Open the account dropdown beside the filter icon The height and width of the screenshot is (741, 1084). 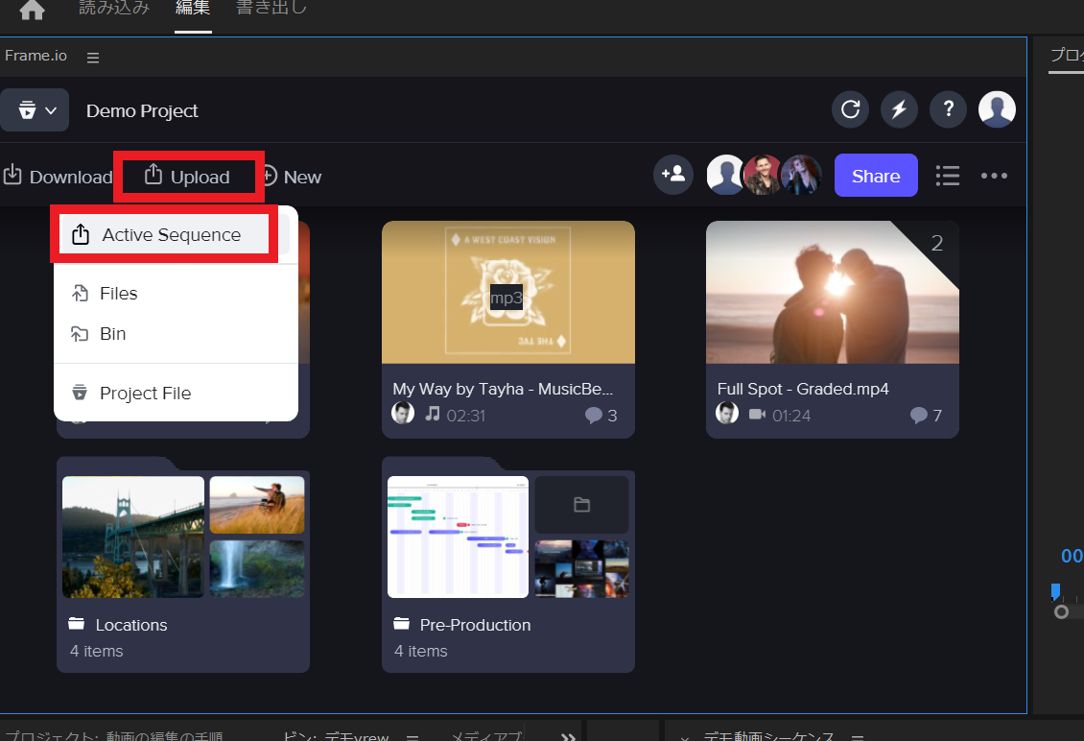coord(51,109)
